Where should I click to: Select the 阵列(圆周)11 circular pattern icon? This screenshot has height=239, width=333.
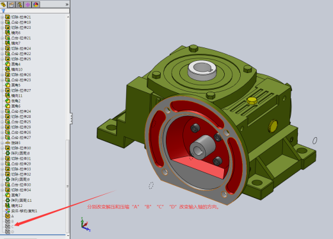click(8, 201)
